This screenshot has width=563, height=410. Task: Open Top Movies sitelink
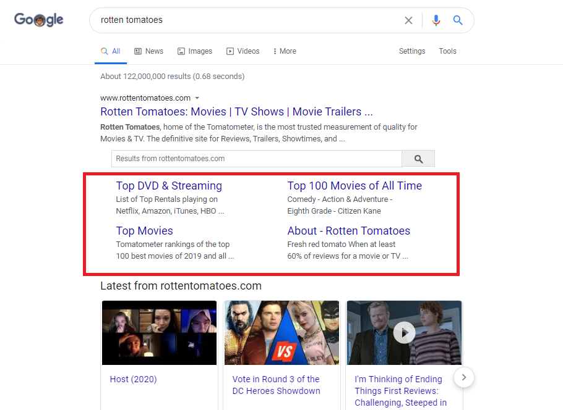[x=144, y=231]
